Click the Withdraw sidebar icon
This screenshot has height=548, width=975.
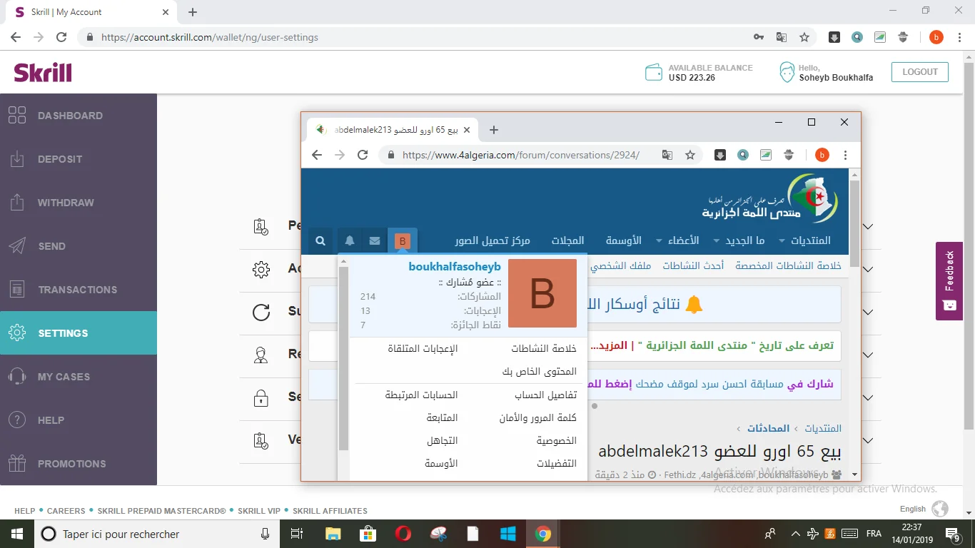17,203
